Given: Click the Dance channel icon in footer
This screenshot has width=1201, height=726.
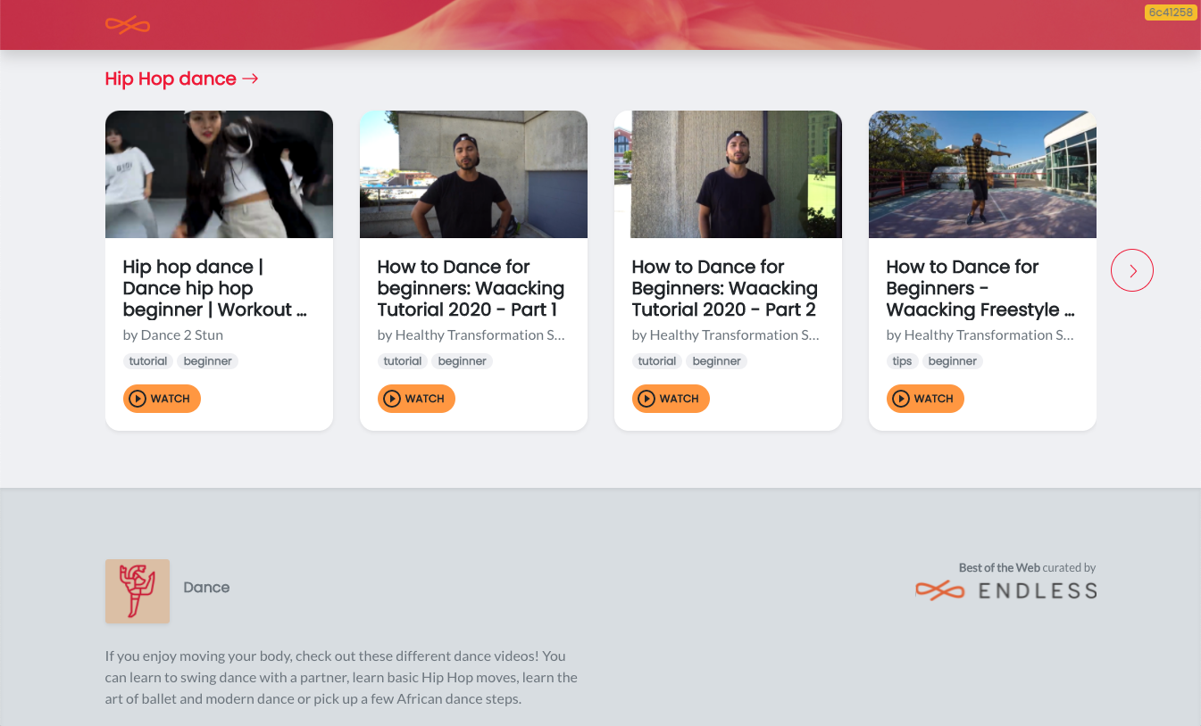Looking at the screenshot, I should point(137,590).
